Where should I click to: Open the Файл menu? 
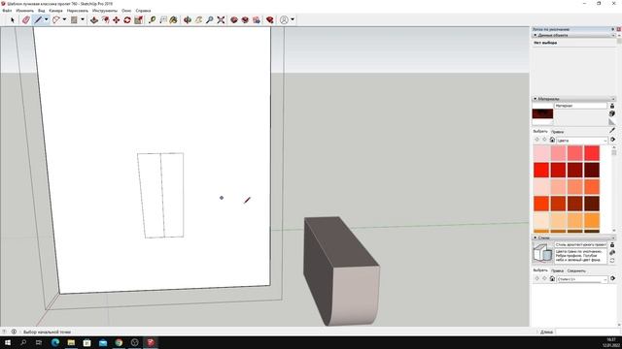[7, 11]
